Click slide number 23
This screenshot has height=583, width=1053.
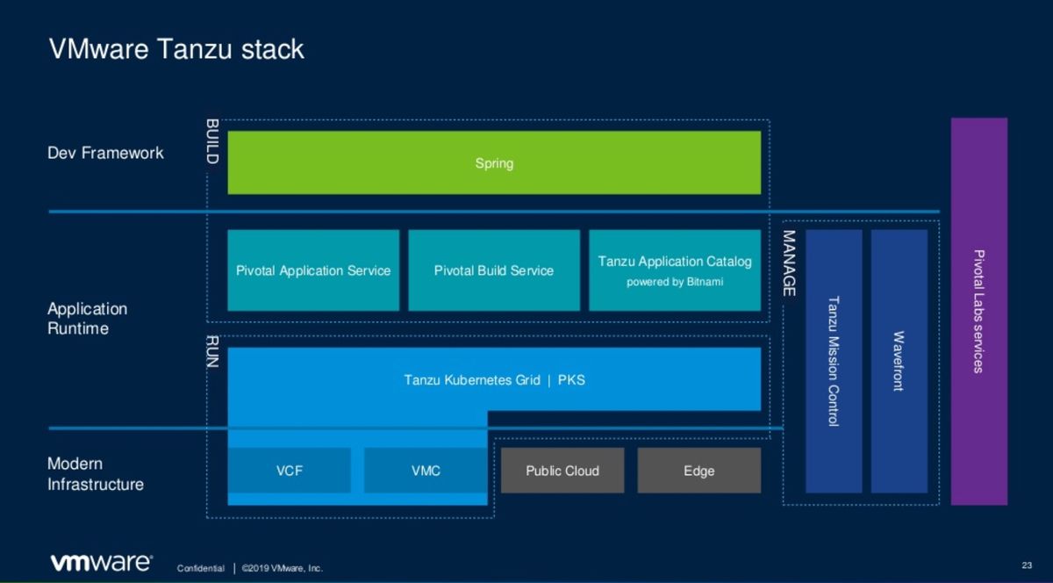click(x=1027, y=564)
